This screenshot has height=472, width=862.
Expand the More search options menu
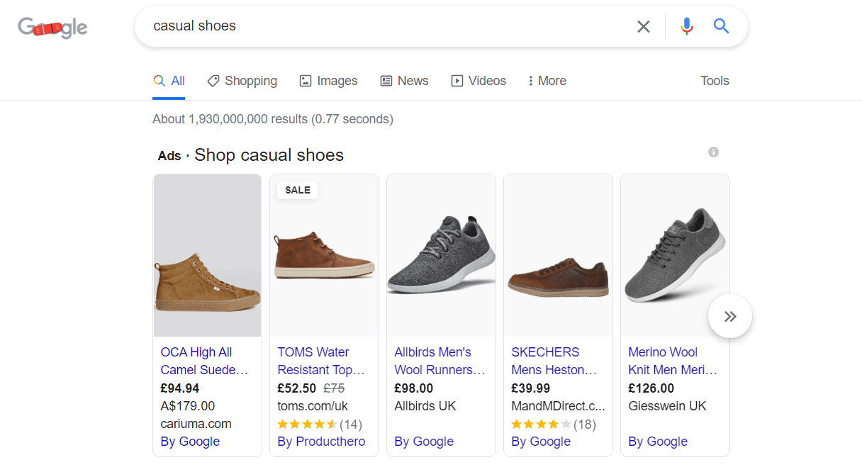(x=547, y=81)
